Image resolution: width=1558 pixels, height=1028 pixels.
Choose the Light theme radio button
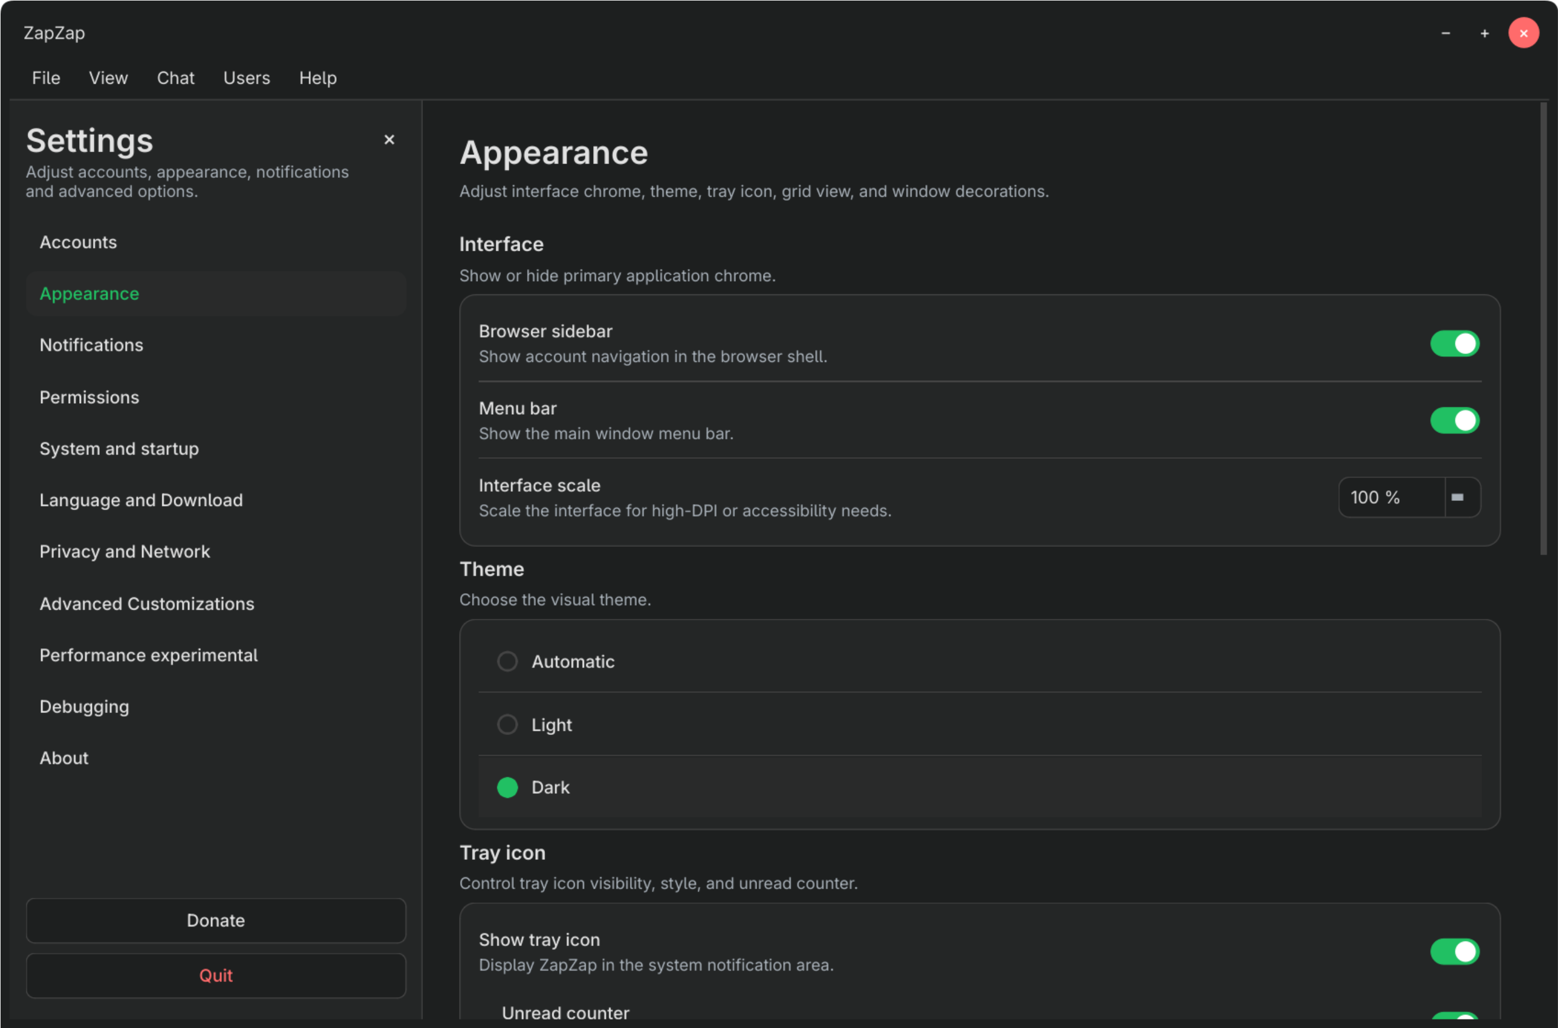507,725
